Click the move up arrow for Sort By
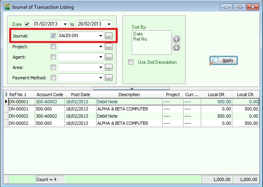This screenshot has width=263, height=187. [176, 39]
